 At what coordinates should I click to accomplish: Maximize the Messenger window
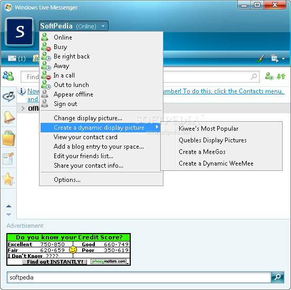tap(257, 5)
